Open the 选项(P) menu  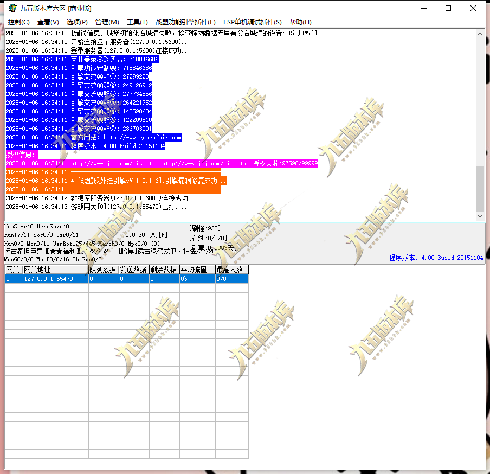tap(77, 22)
